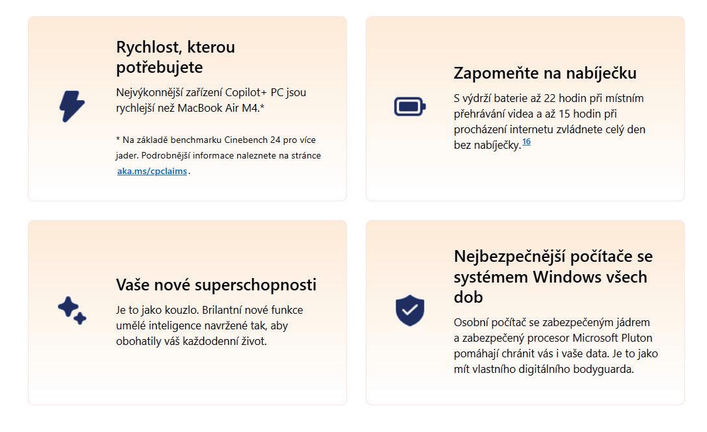
Task: Open the aka.ms/cpclaims link
Action: (152, 172)
